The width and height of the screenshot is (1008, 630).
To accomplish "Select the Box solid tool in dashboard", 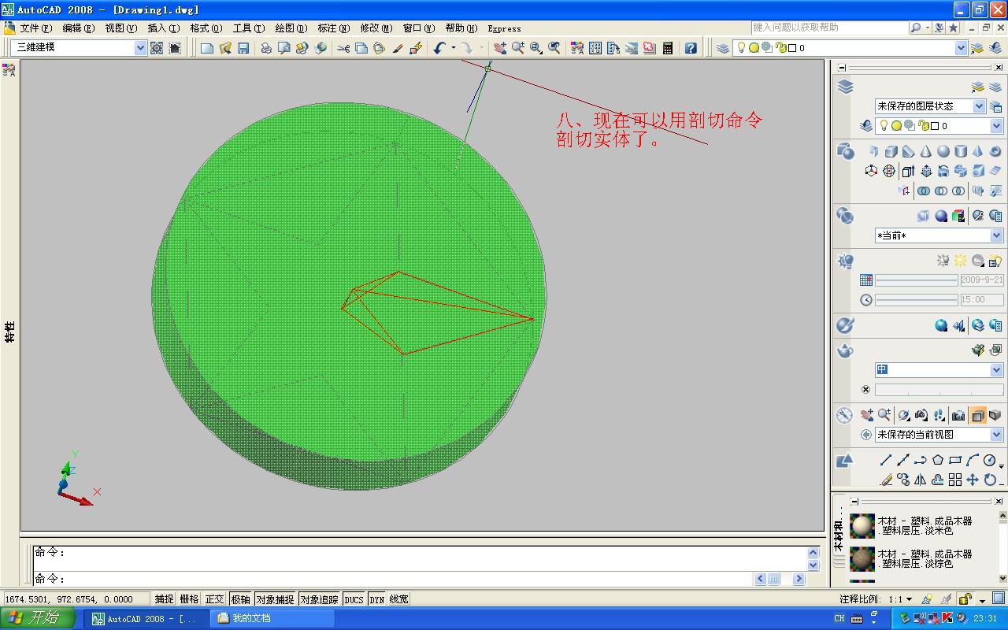I will click(891, 151).
